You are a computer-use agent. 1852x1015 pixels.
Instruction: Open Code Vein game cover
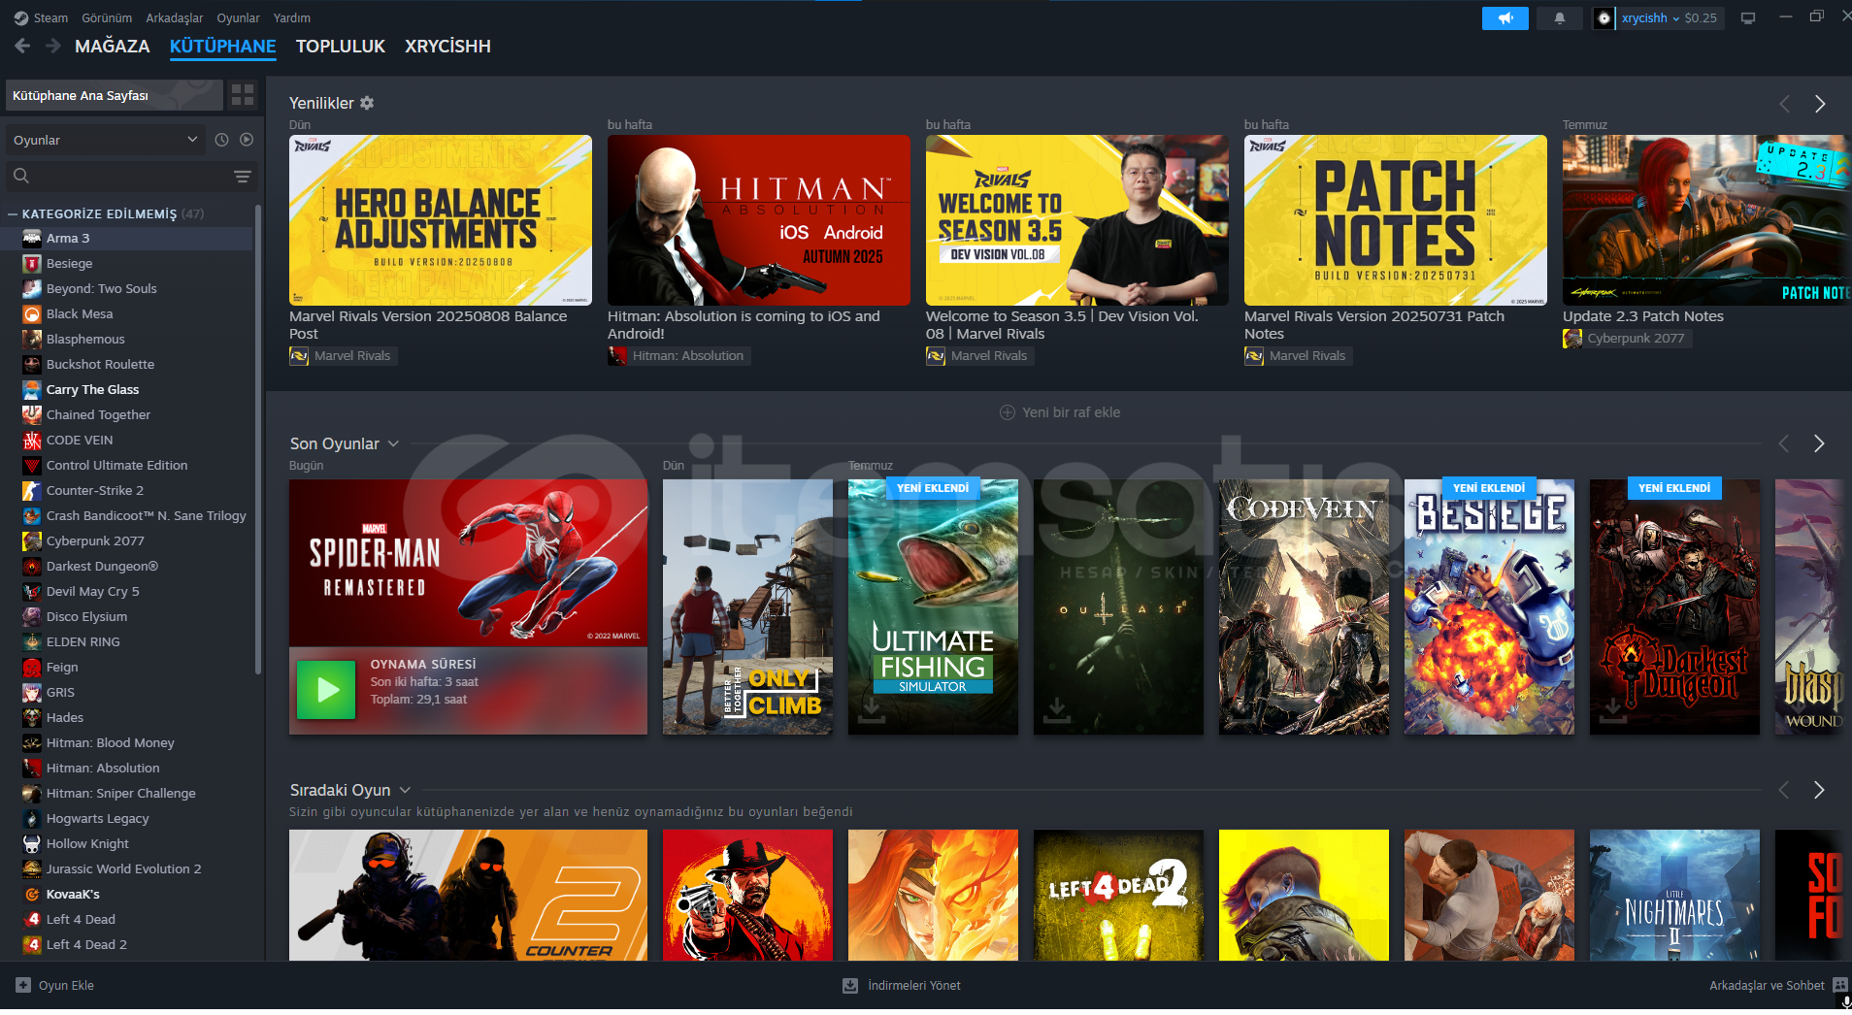tap(1304, 606)
